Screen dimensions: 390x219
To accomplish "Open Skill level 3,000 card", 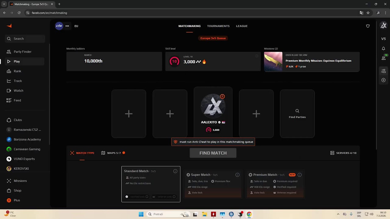I will [x=213, y=61].
